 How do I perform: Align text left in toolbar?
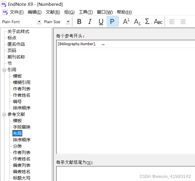172,21
